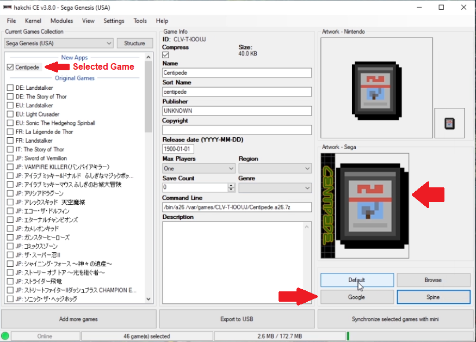Viewport: 476px width, 342px height.
Task: Open the Sega Genesis (USA) collection dropdown
Action: point(59,43)
